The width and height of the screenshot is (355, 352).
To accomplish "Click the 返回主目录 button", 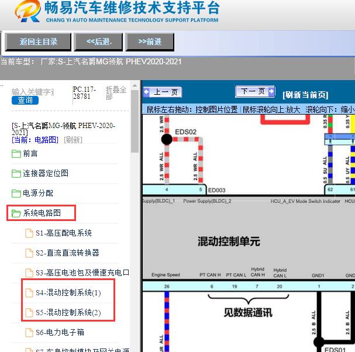I will (38, 42).
